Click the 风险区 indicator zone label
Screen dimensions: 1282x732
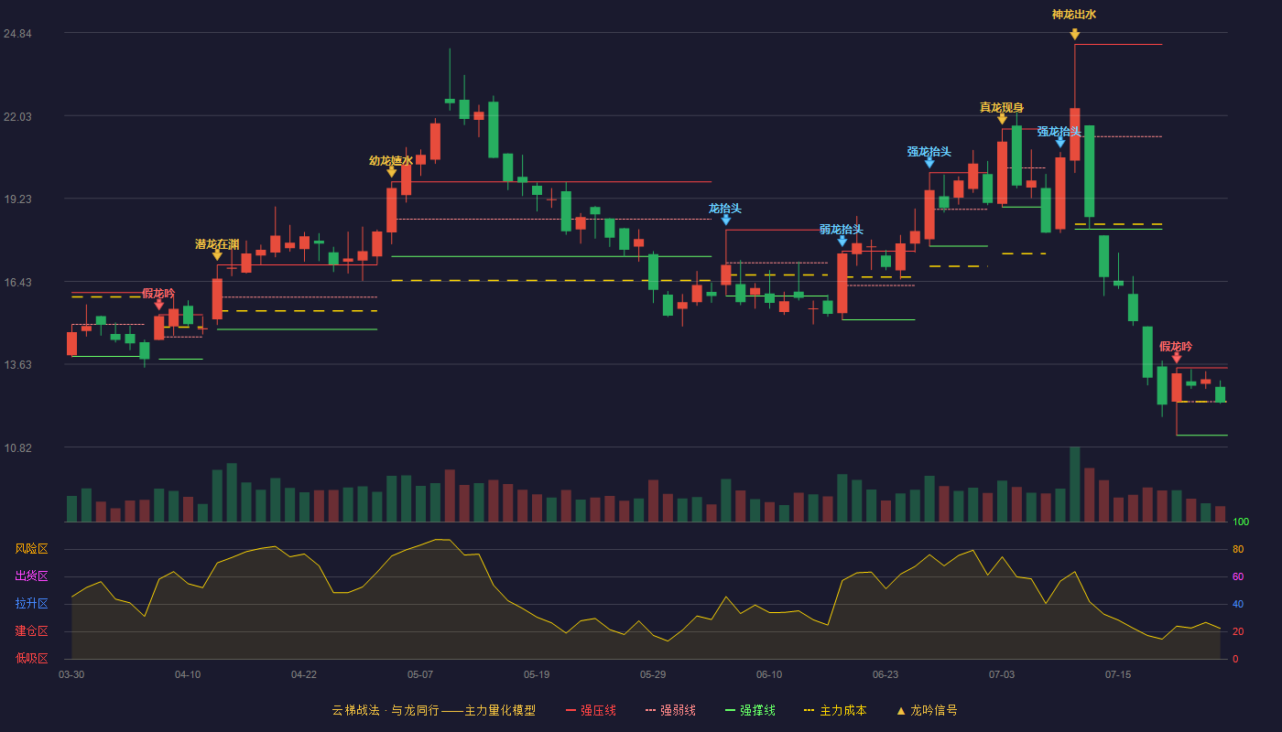click(31, 549)
